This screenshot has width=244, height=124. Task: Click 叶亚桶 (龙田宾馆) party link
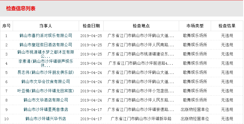pyautogui.click(x=46, y=91)
